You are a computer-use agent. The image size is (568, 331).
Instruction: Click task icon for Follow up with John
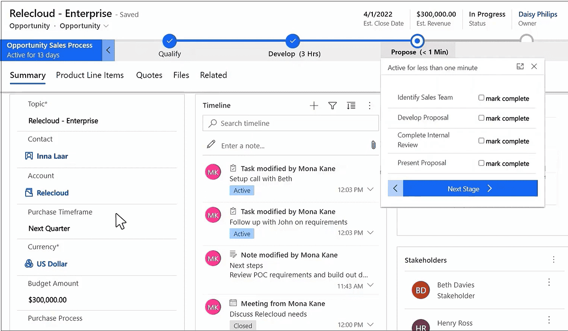pos(233,211)
